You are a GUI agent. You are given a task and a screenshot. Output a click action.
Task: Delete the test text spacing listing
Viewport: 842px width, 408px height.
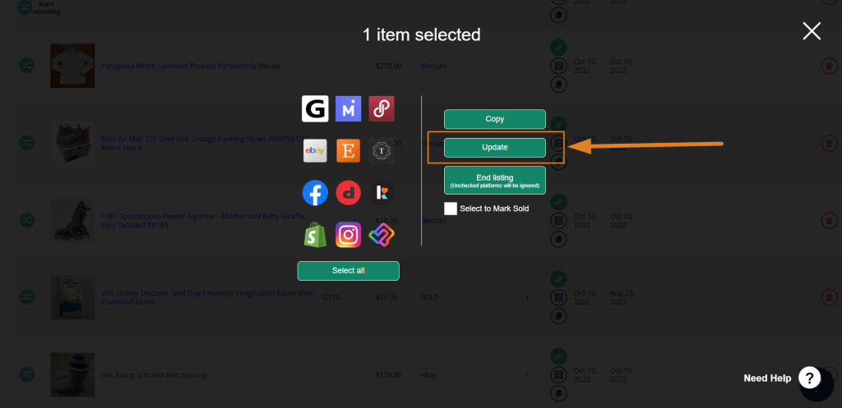click(x=829, y=375)
